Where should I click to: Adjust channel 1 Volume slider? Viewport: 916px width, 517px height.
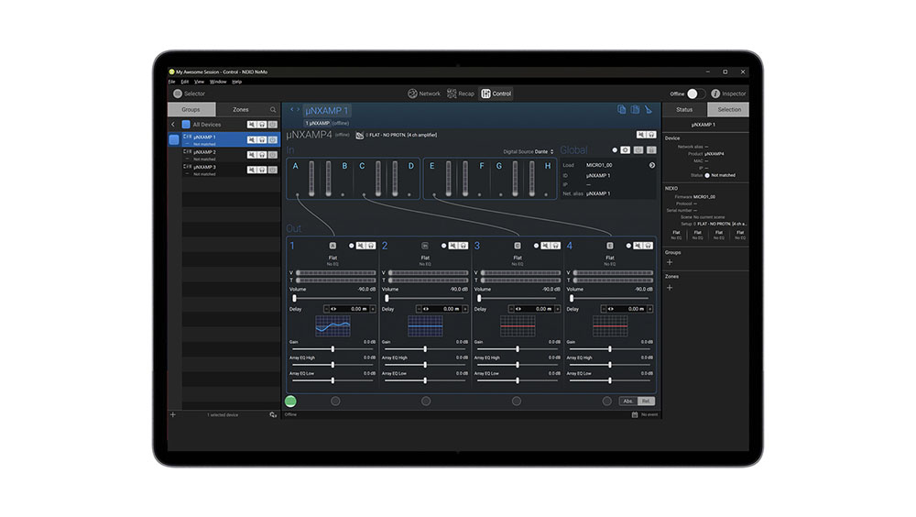pos(333,298)
